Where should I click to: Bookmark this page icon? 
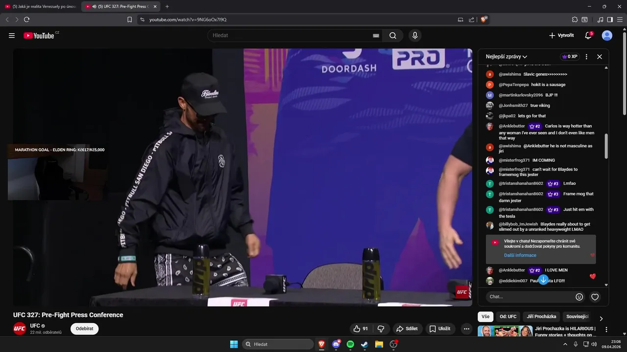(129, 20)
